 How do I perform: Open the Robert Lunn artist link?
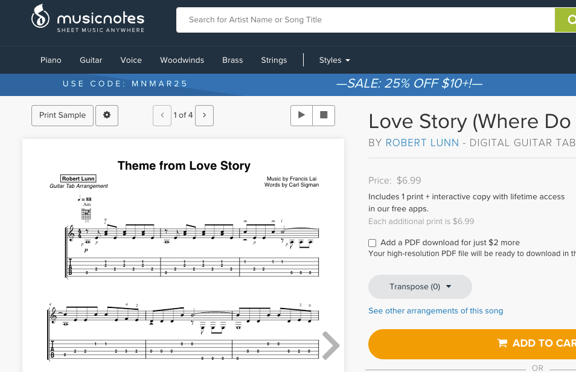click(422, 143)
